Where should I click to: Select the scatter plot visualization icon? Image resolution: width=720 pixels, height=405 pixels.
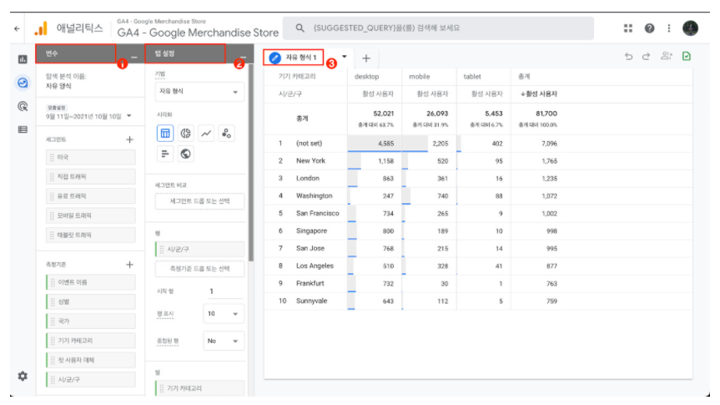point(226,134)
